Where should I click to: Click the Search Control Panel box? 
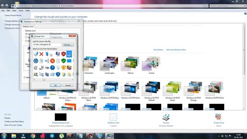[x=228, y=6]
